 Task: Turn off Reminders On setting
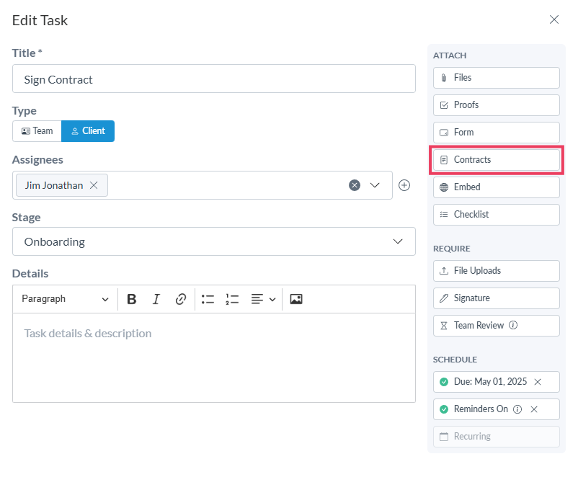[534, 409]
